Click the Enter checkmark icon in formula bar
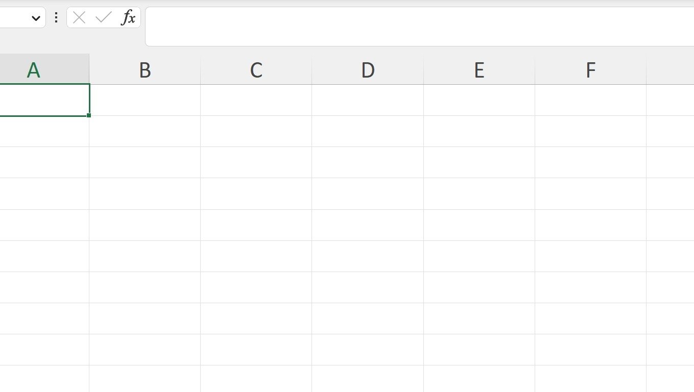Viewport: 694px width, 392px height. coord(104,18)
